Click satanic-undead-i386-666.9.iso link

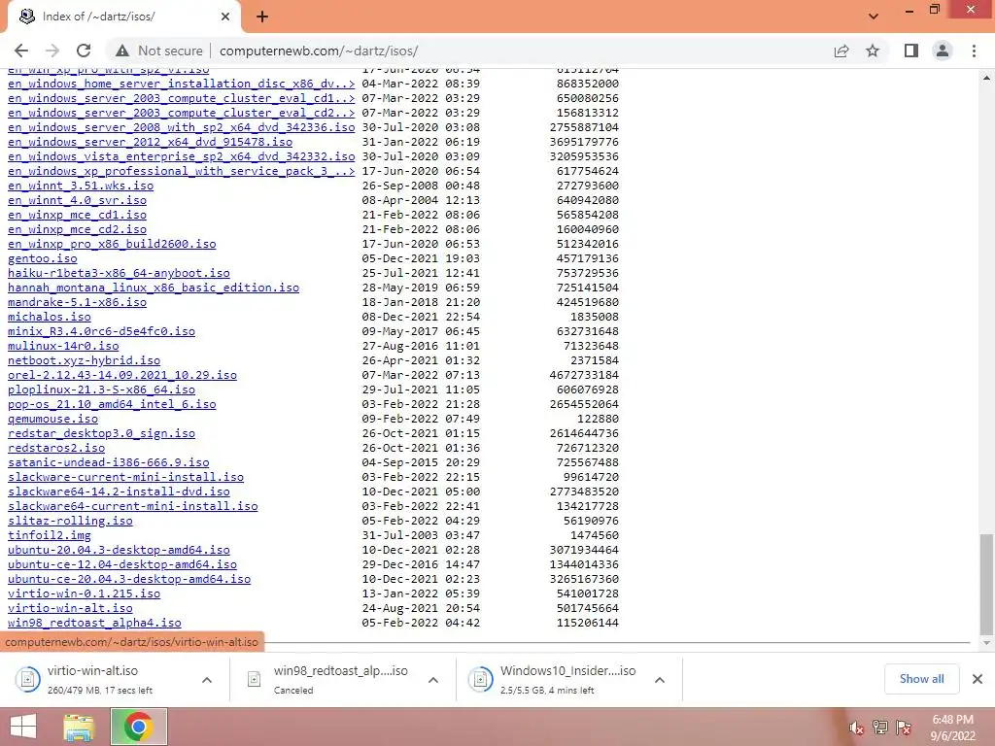109,462
